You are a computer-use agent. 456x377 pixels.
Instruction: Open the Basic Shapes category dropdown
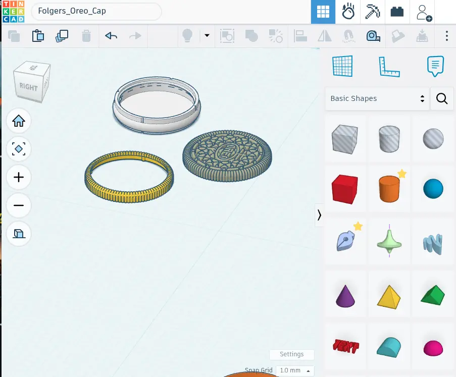tap(377, 98)
